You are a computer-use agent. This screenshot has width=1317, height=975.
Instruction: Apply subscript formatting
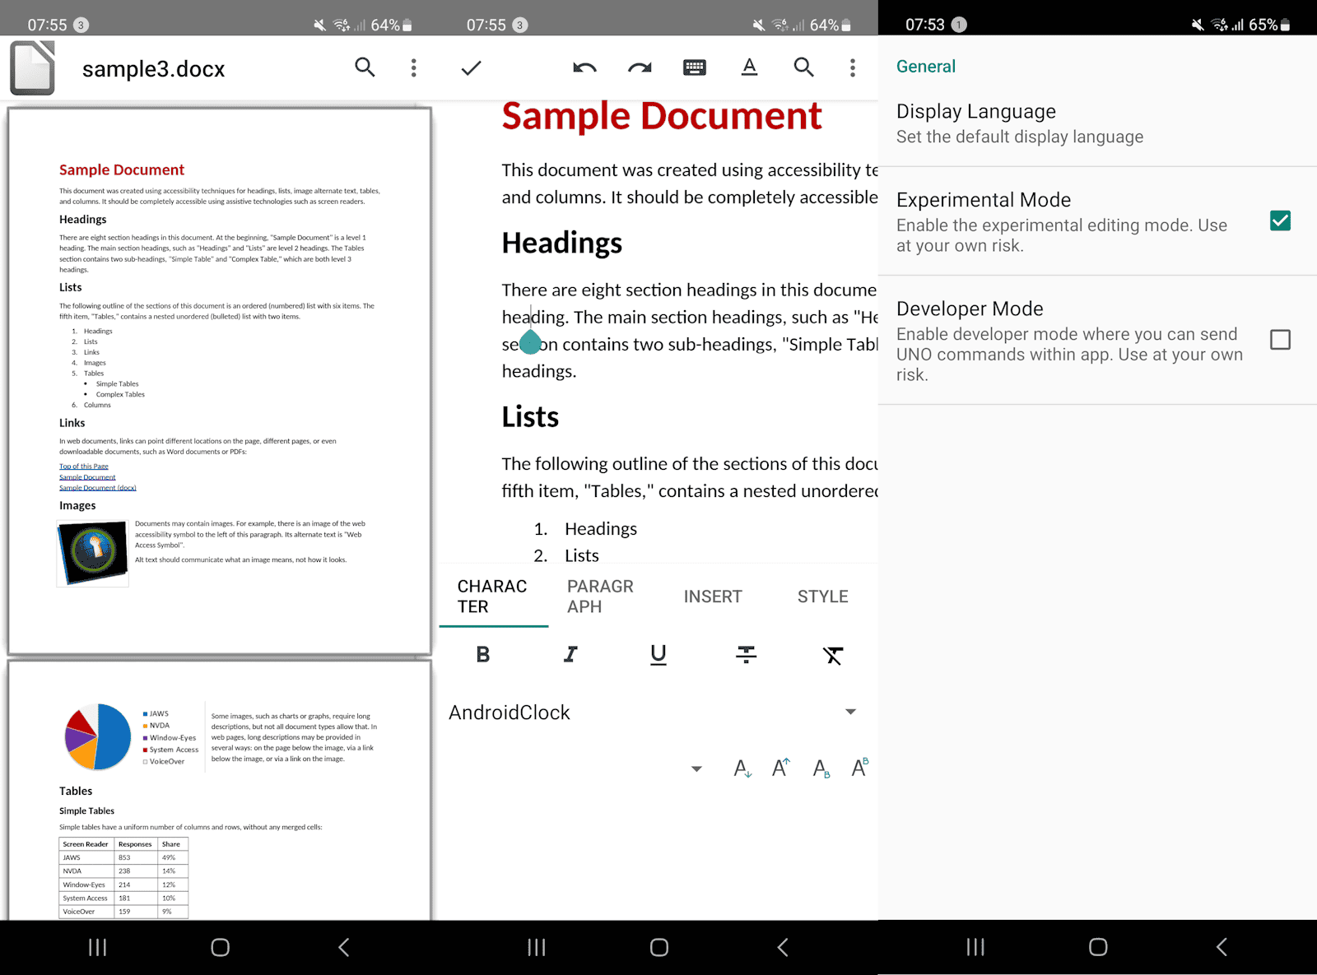pyautogui.click(x=821, y=768)
